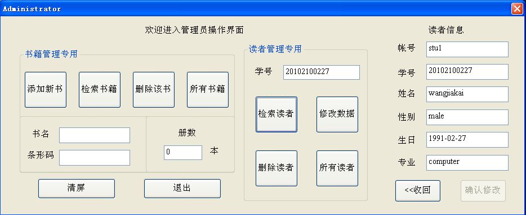Click the 检索书籍 button
526x215 pixels.
coord(100,90)
